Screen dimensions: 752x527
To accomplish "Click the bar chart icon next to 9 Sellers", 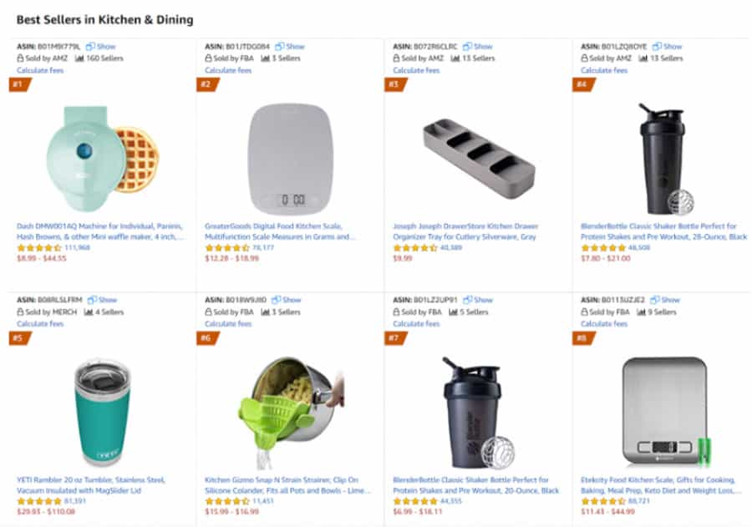I will tap(646, 312).
